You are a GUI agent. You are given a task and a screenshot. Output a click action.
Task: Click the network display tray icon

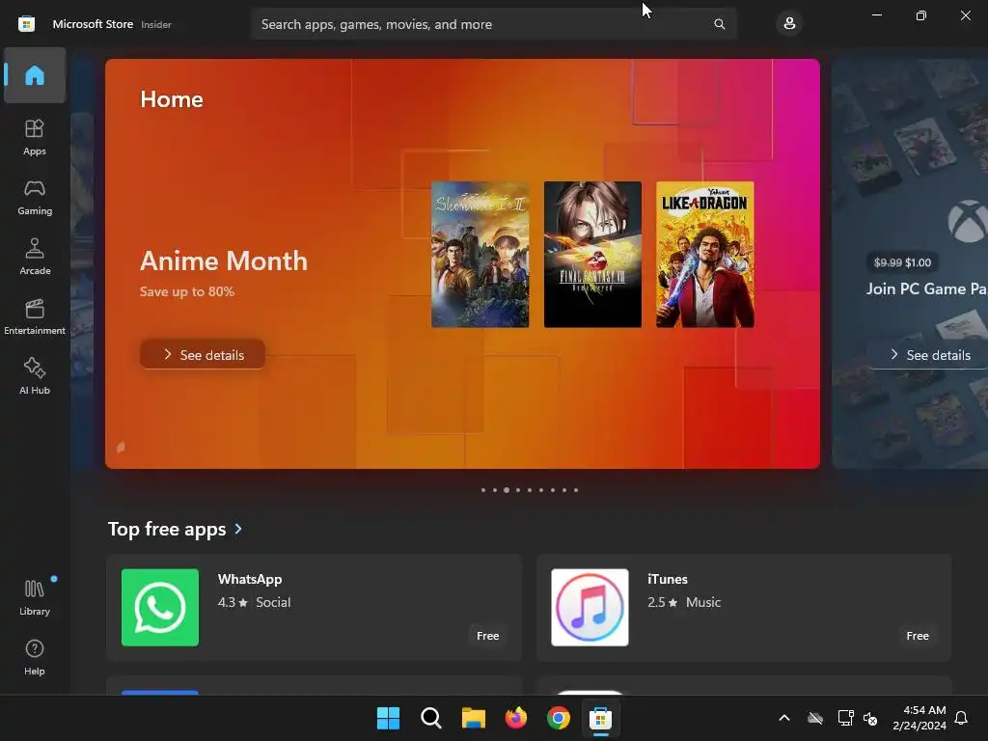click(845, 718)
